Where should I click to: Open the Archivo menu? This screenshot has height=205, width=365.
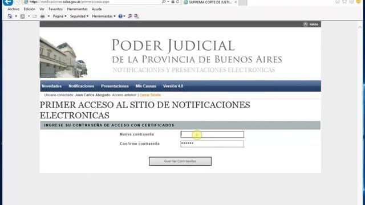click(x=14, y=9)
